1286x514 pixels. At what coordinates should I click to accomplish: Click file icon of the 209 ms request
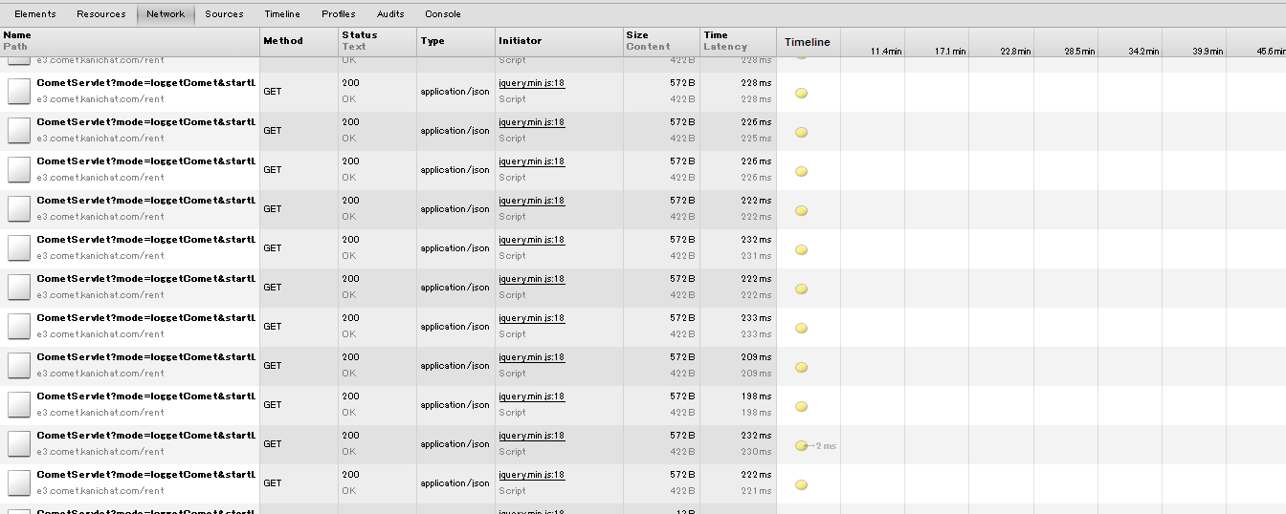[x=20, y=365]
